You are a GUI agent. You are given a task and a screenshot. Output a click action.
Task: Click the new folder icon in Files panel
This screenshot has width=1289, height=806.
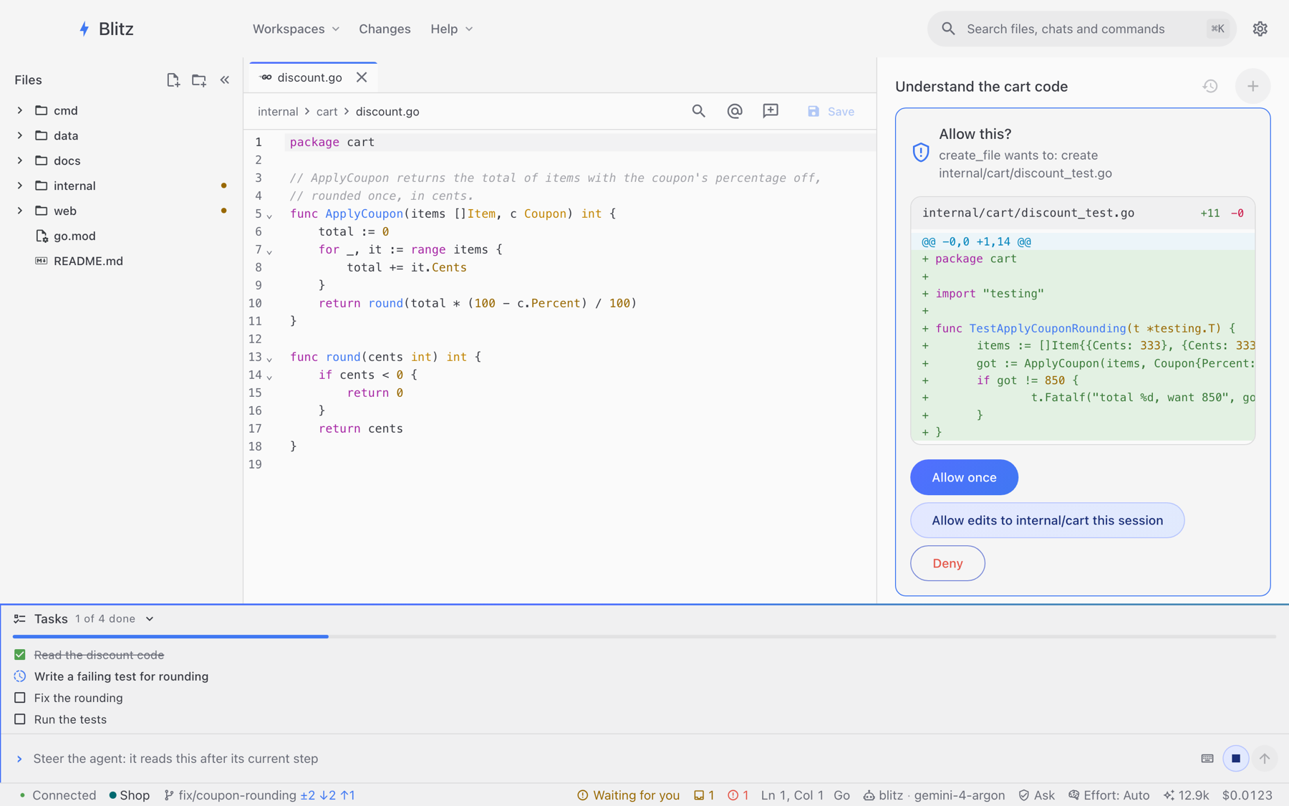[199, 80]
